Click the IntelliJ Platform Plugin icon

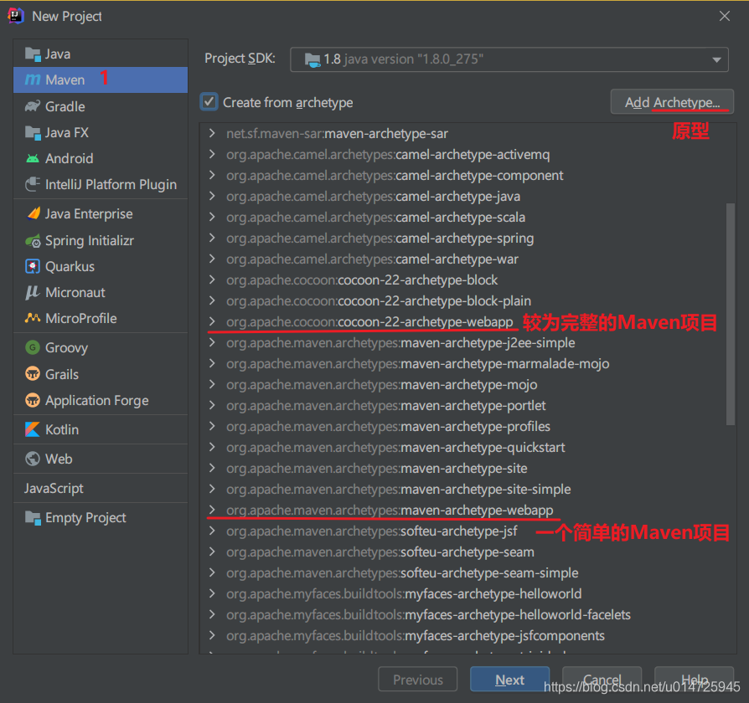[33, 184]
